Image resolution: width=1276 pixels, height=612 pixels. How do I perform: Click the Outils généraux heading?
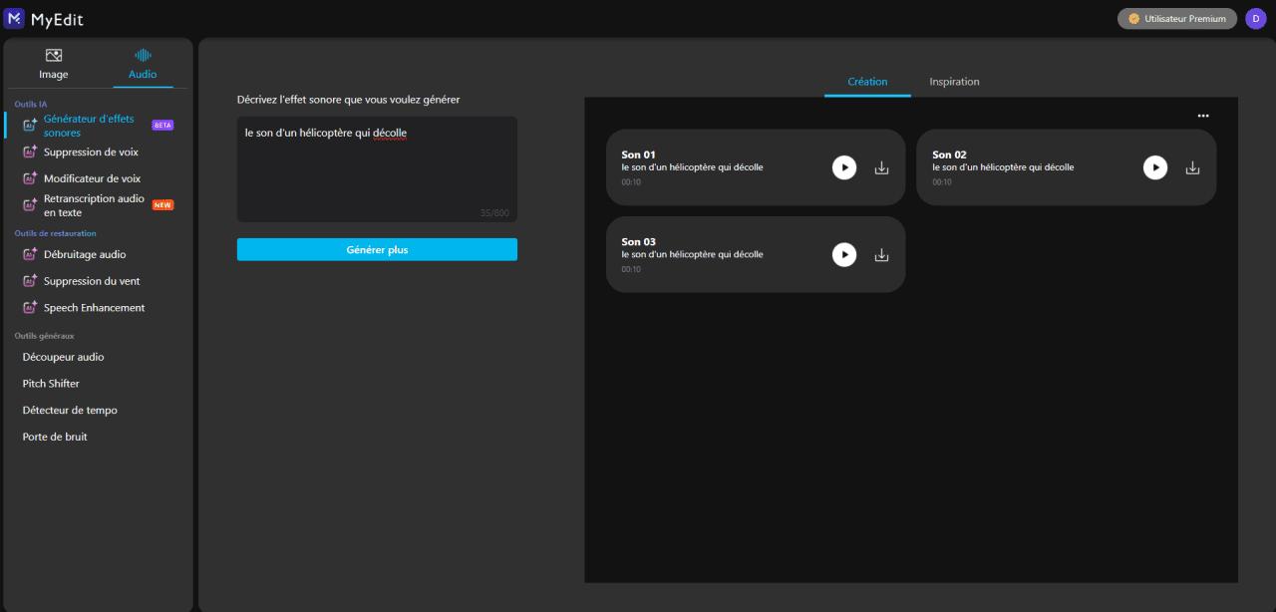(x=45, y=336)
